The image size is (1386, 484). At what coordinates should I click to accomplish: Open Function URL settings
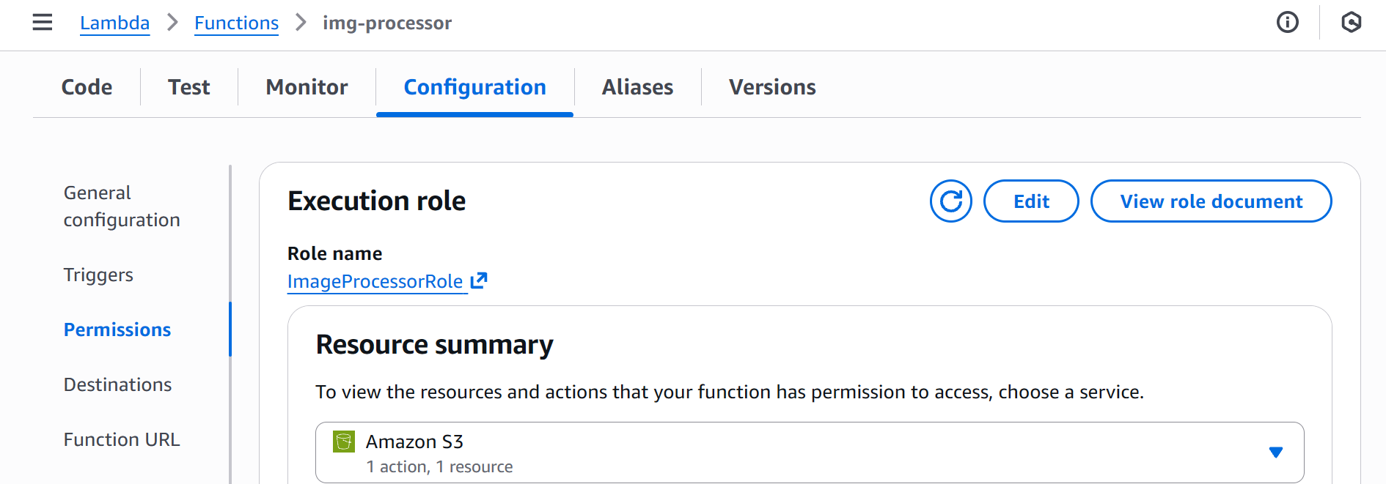121,439
